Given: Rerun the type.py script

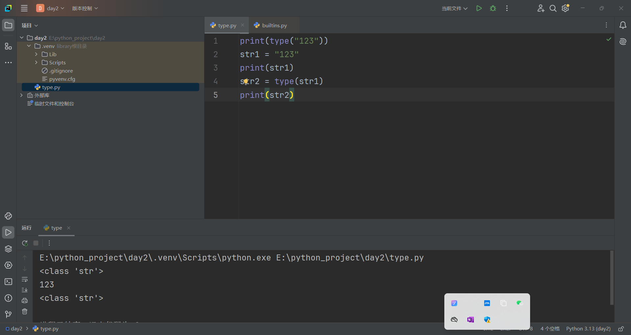Looking at the screenshot, I should tap(25, 243).
